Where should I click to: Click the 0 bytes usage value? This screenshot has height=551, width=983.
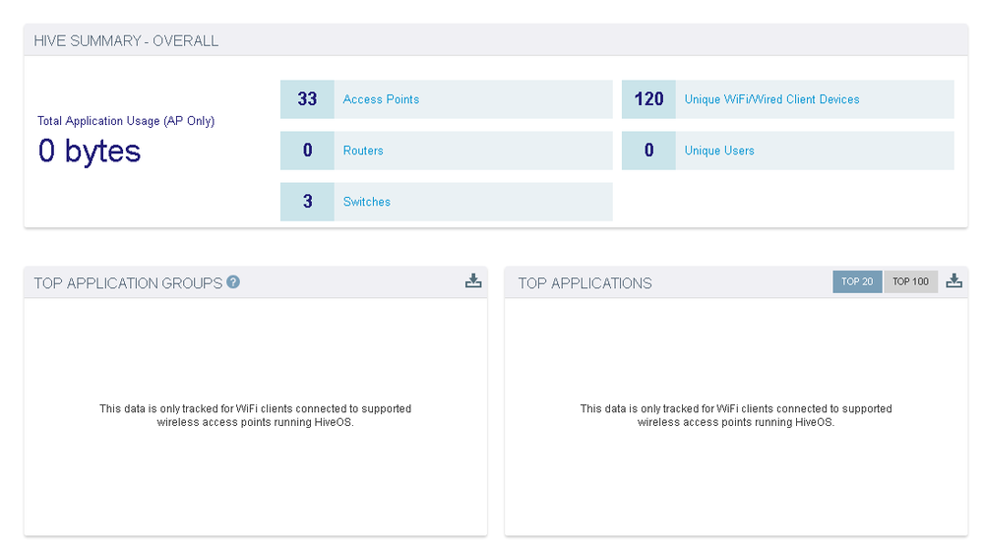[90, 152]
